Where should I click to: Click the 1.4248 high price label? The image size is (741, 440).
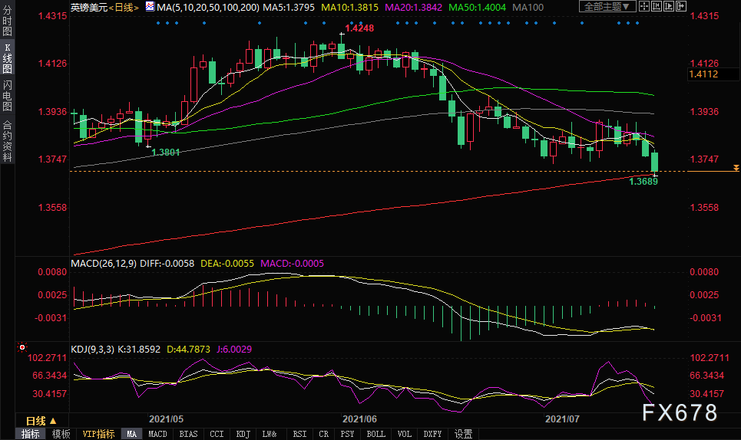359,28
